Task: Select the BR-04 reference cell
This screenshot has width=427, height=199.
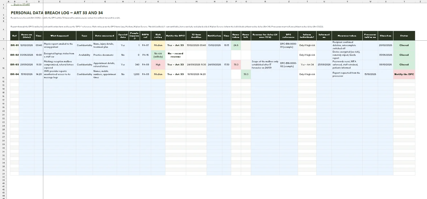Action: click(x=15, y=74)
